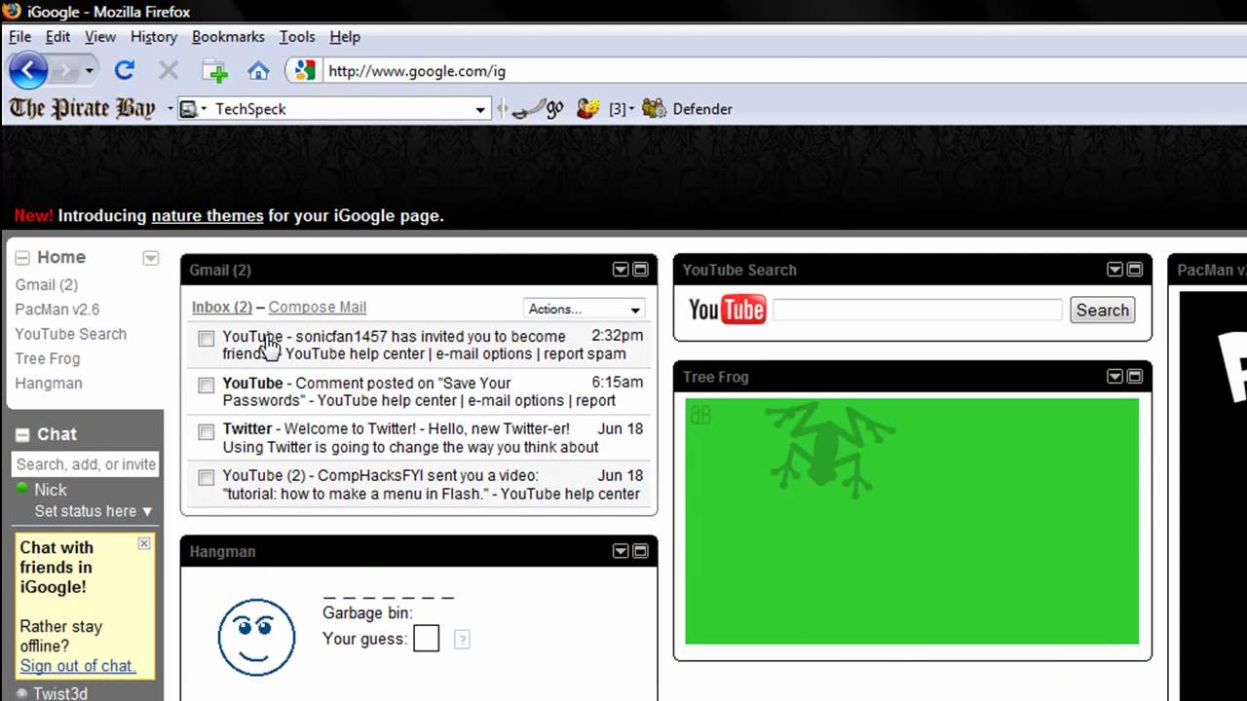Viewport: 1247px width, 701px height.
Task: Open the Home tab options dropdown arrow
Action: coord(150,258)
